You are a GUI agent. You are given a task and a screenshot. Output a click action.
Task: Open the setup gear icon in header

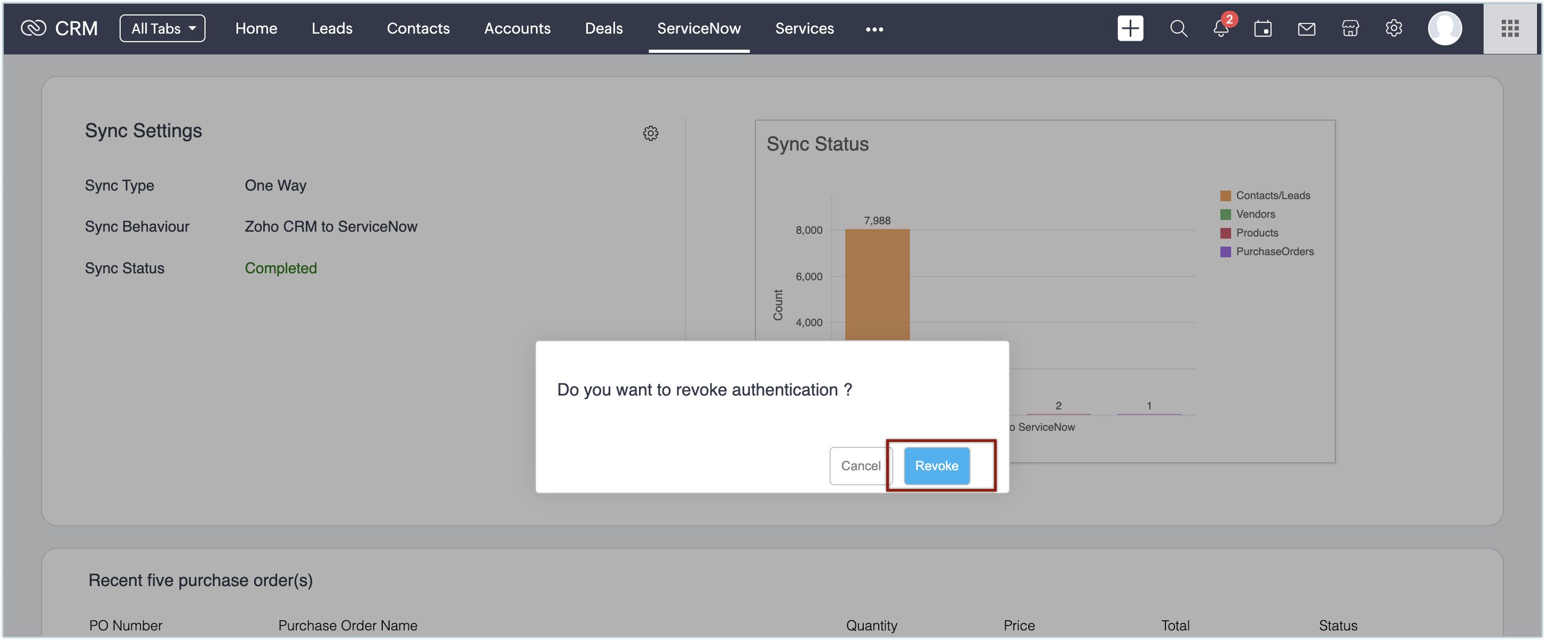pyautogui.click(x=1393, y=28)
